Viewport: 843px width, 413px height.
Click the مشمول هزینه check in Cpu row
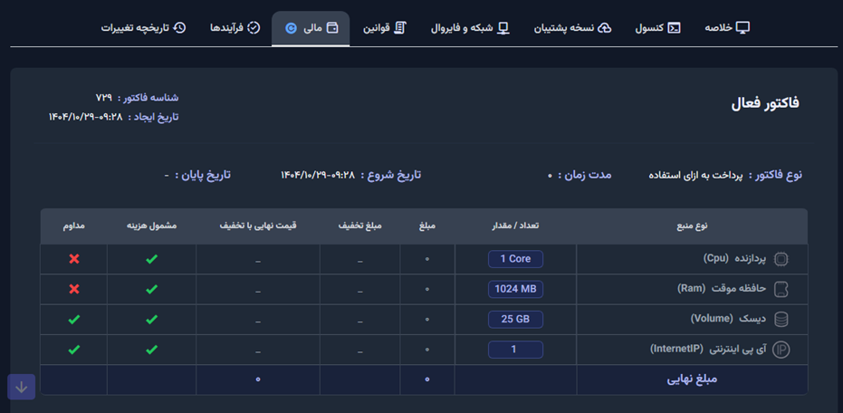point(151,259)
